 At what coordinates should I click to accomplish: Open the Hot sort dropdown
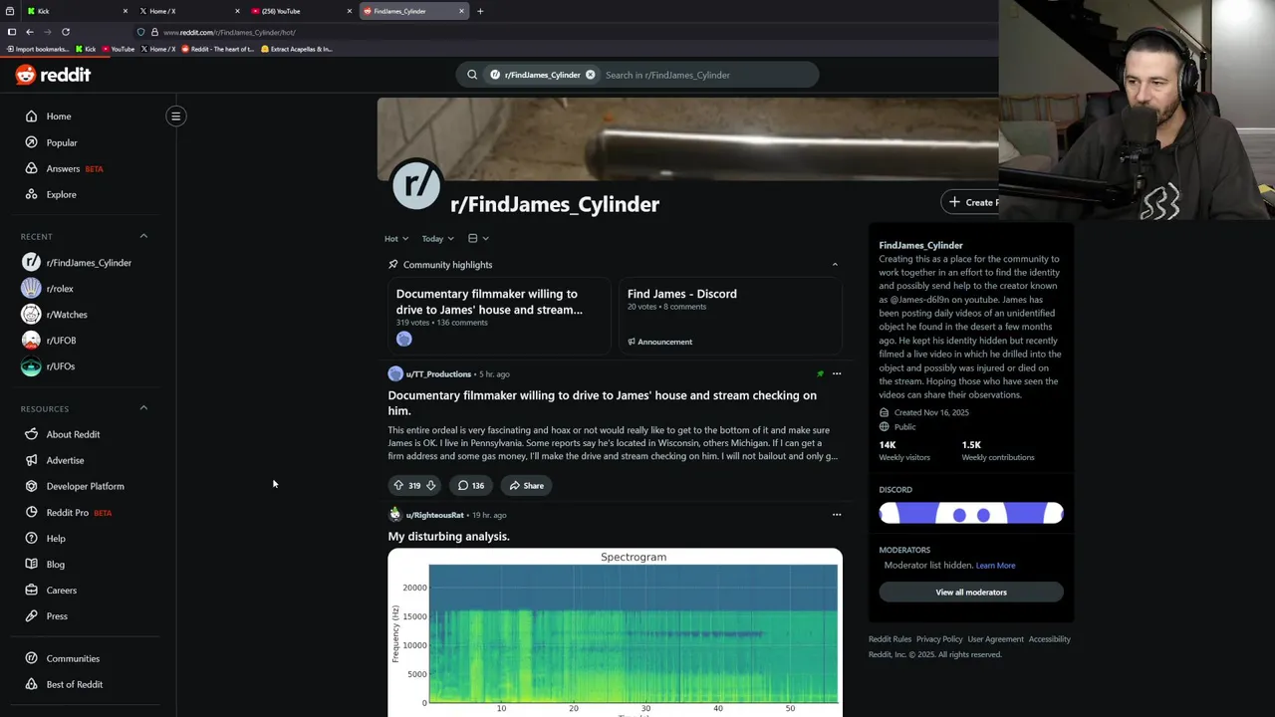[396, 239]
